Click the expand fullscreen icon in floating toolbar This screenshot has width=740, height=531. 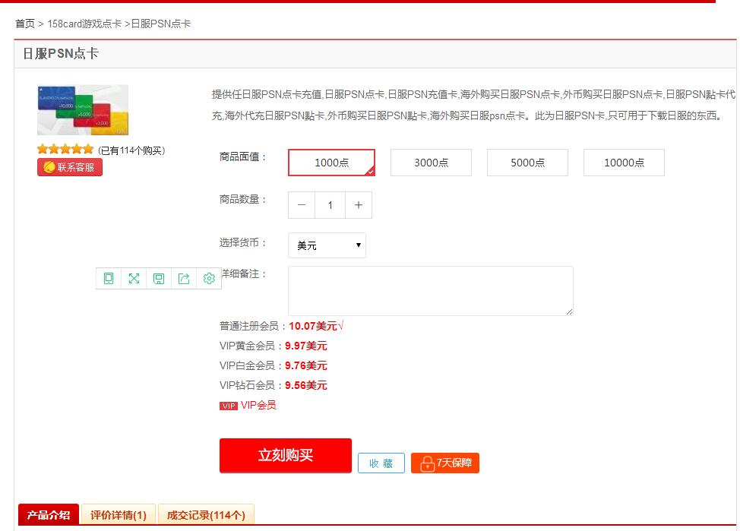[x=134, y=279]
